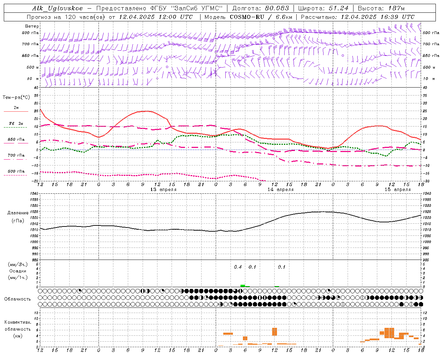Click the Рассчитано: 12.04.2025 16:39 UTC text
Viewport: 441px width, 353px height.
[x=358, y=17]
